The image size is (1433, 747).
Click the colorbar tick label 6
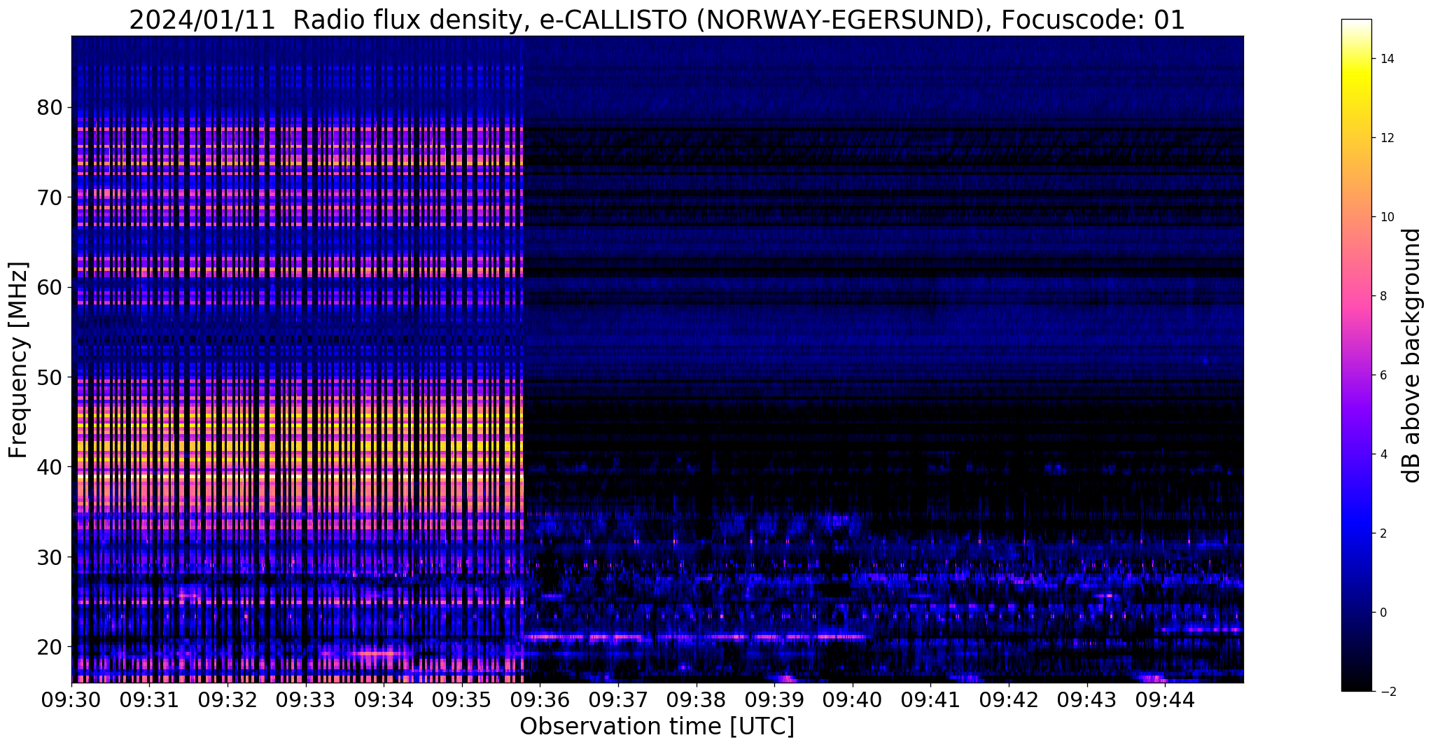click(1383, 375)
